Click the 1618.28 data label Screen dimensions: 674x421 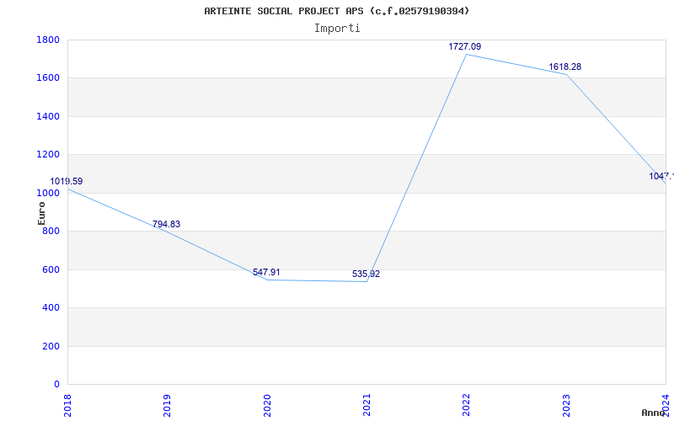pos(564,67)
